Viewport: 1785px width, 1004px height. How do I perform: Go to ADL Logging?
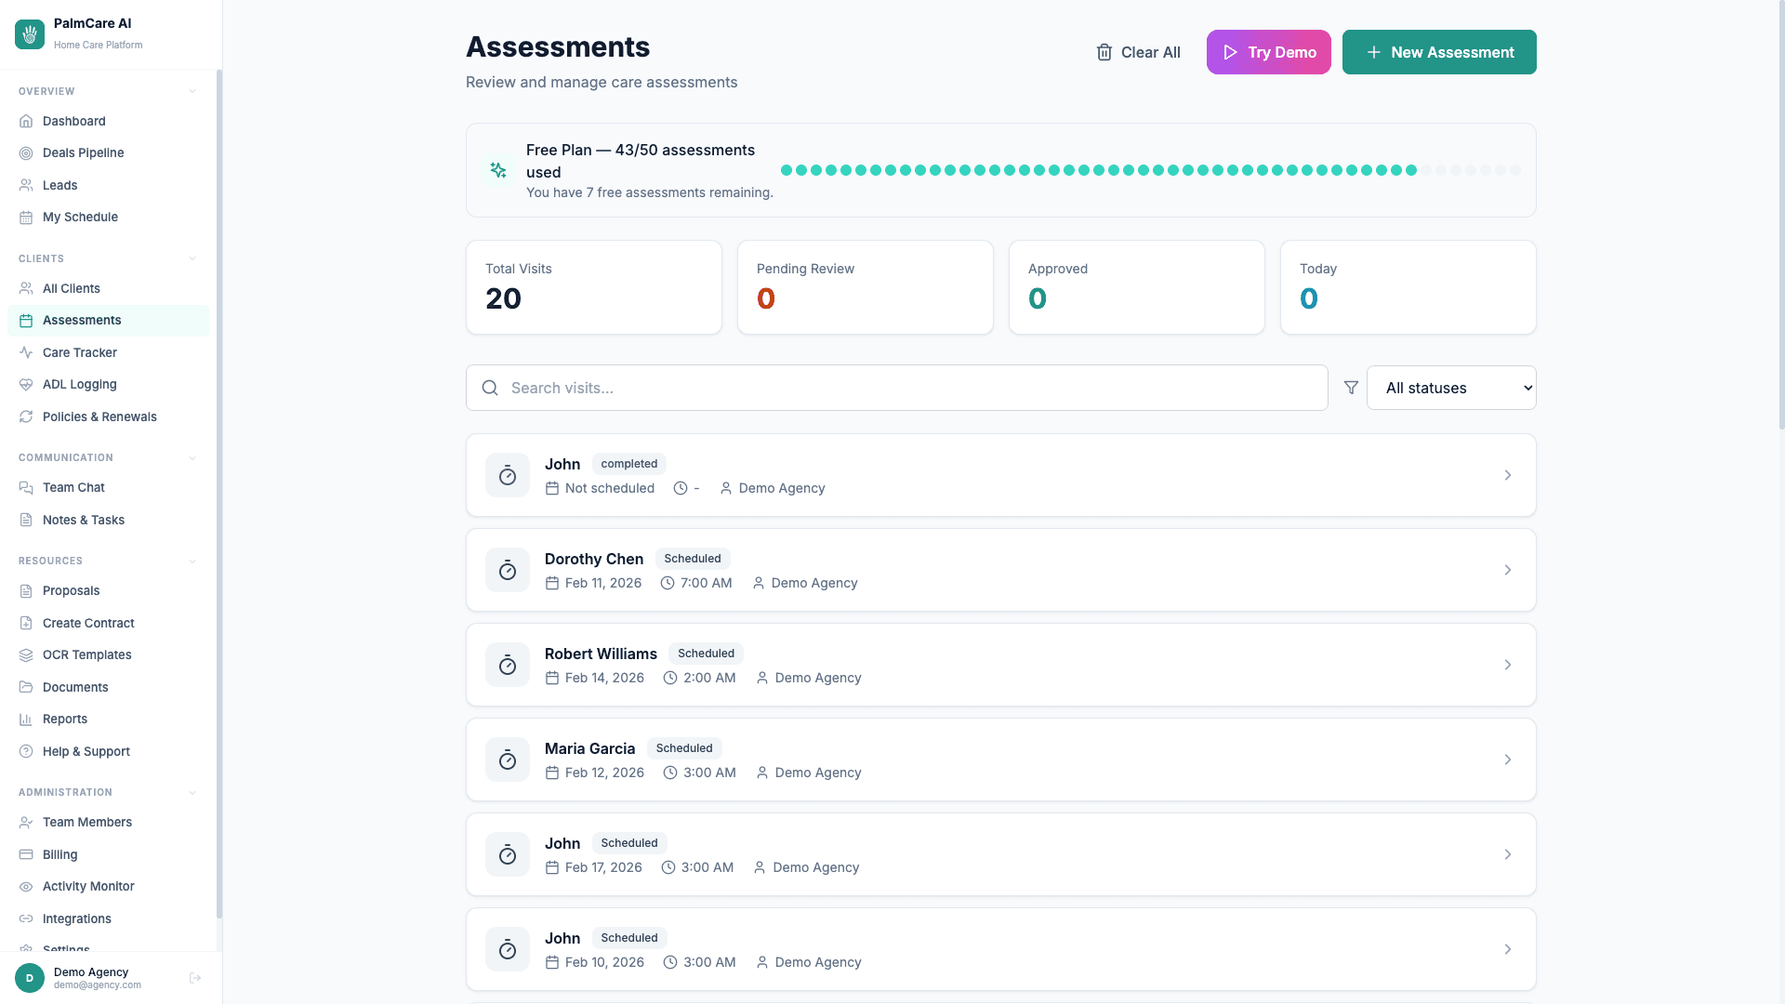pyautogui.click(x=79, y=384)
